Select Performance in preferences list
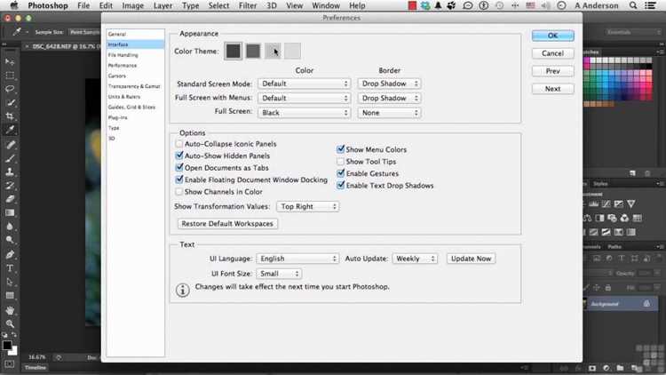 click(x=123, y=66)
